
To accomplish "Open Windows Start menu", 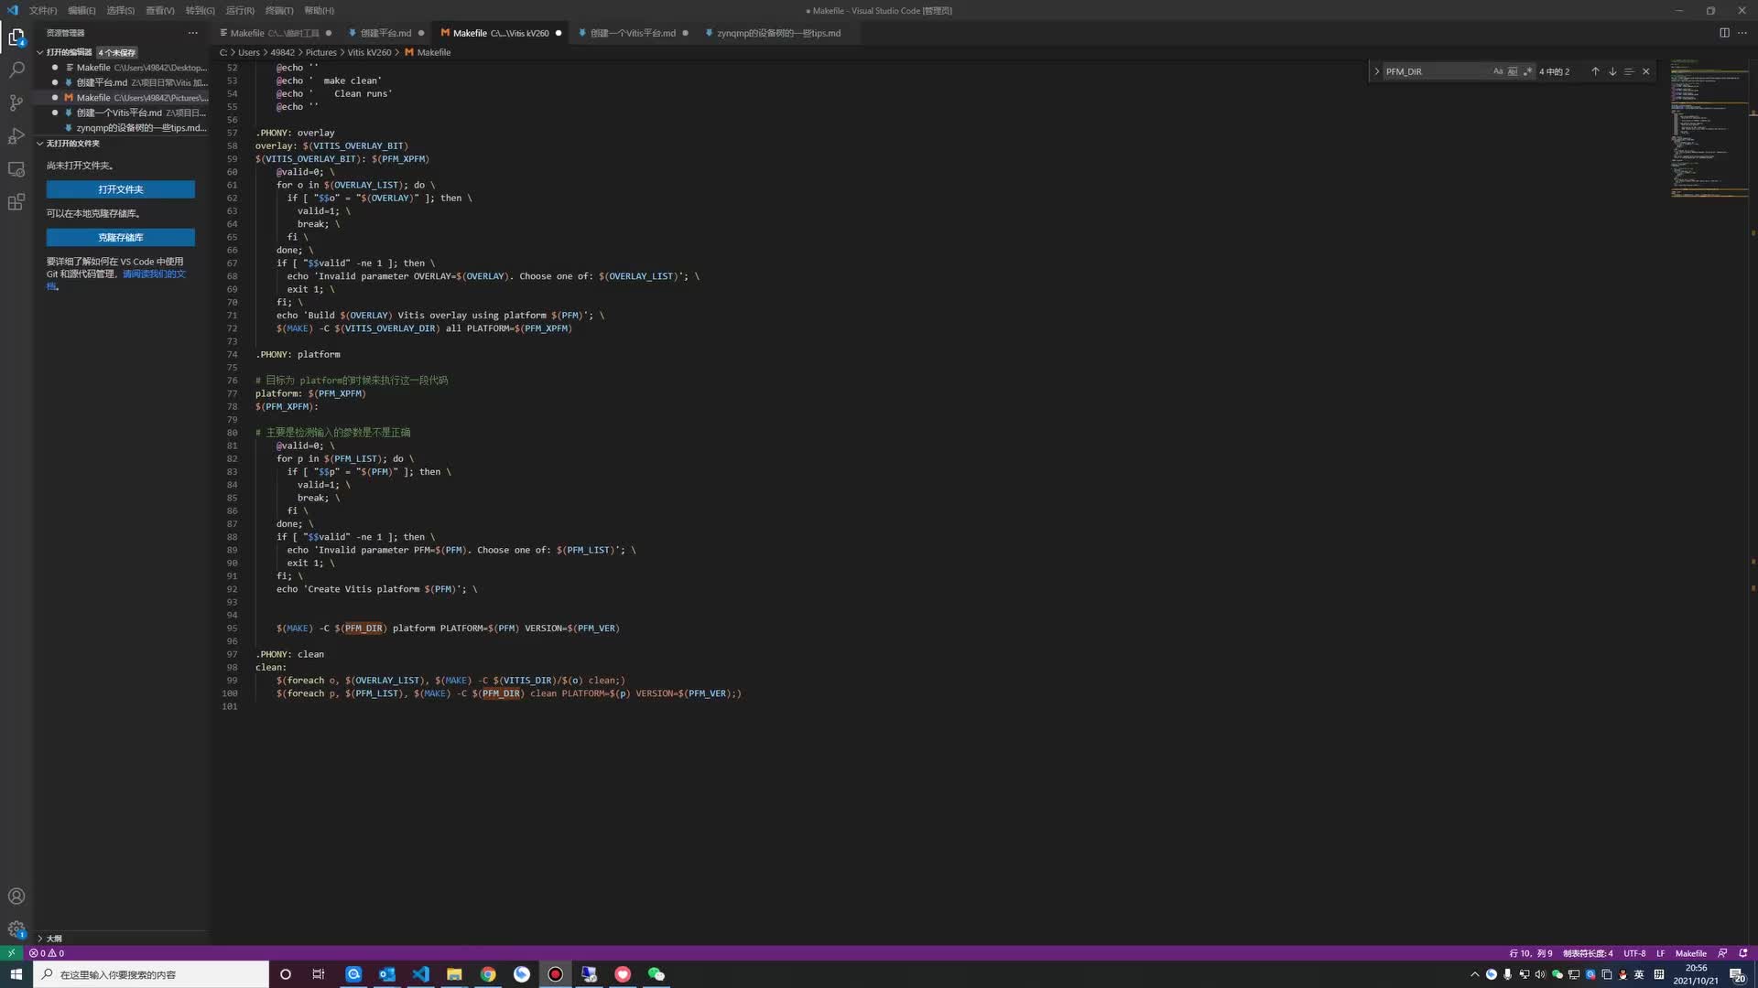I will click(x=16, y=974).
